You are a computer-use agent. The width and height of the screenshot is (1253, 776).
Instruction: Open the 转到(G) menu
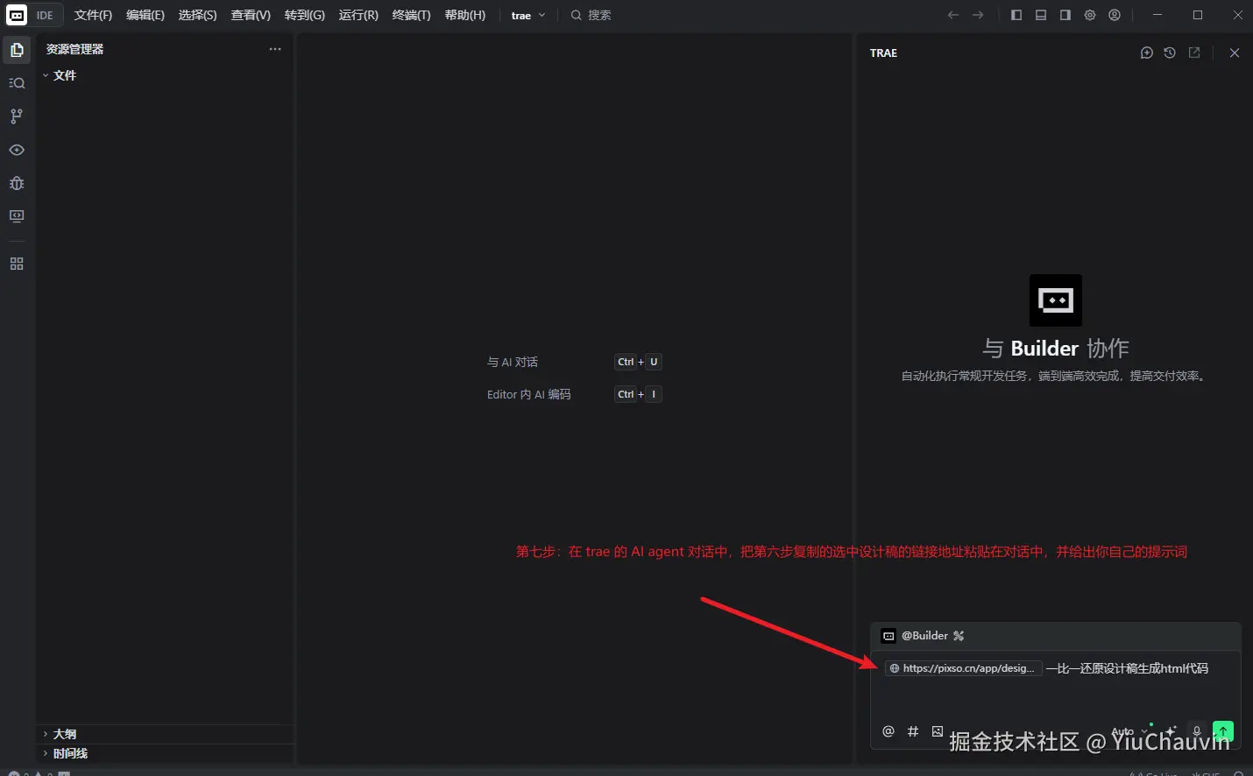[305, 15]
